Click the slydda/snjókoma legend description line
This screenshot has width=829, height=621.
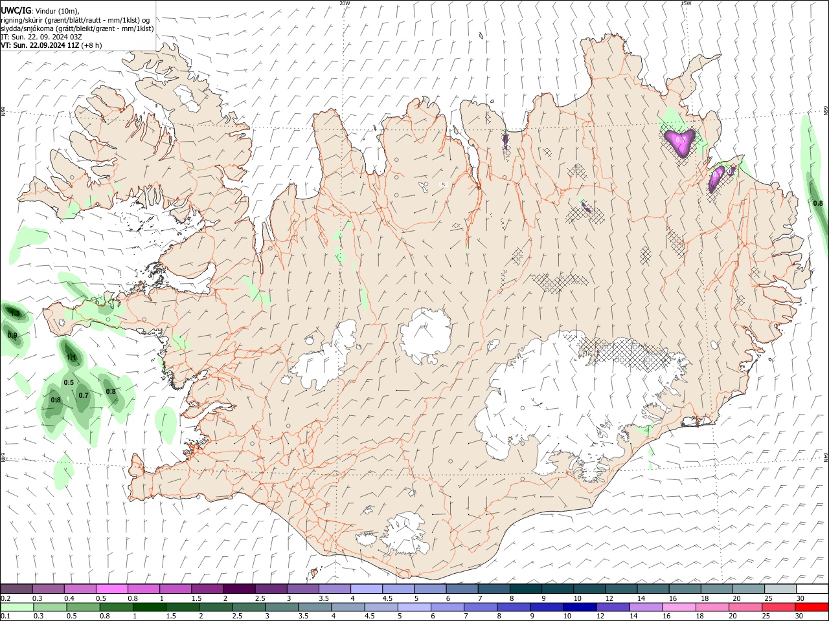[77, 28]
